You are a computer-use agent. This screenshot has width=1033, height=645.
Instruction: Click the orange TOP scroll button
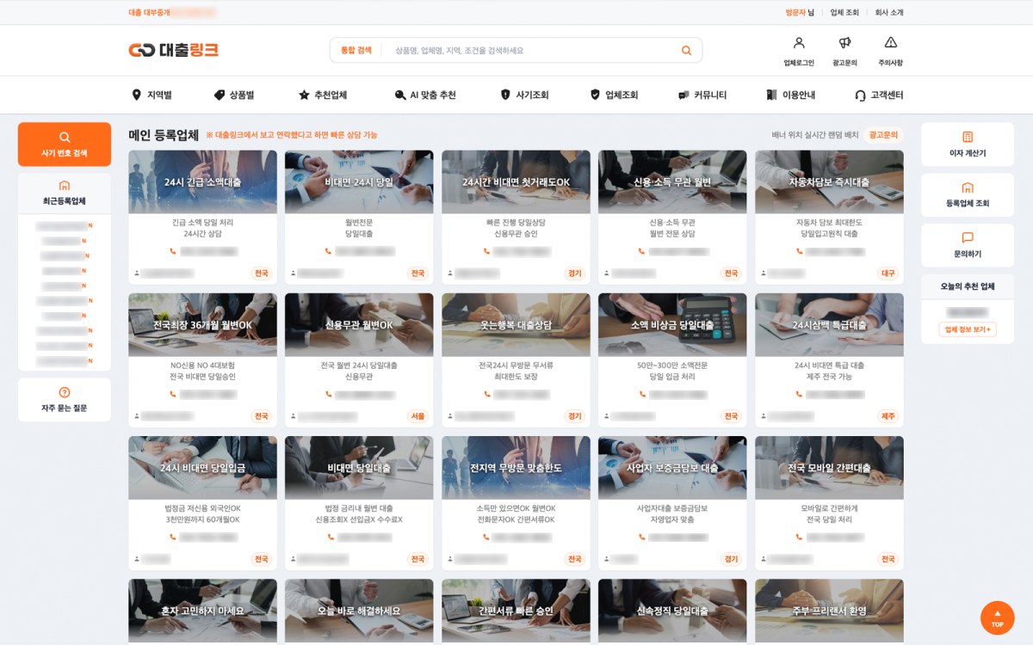(x=998, y=617)
